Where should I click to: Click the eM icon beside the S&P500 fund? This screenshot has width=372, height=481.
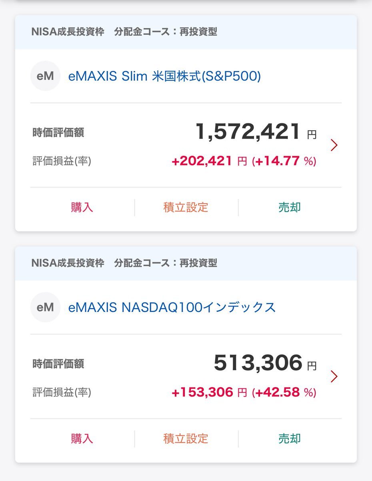coord(45,76)
